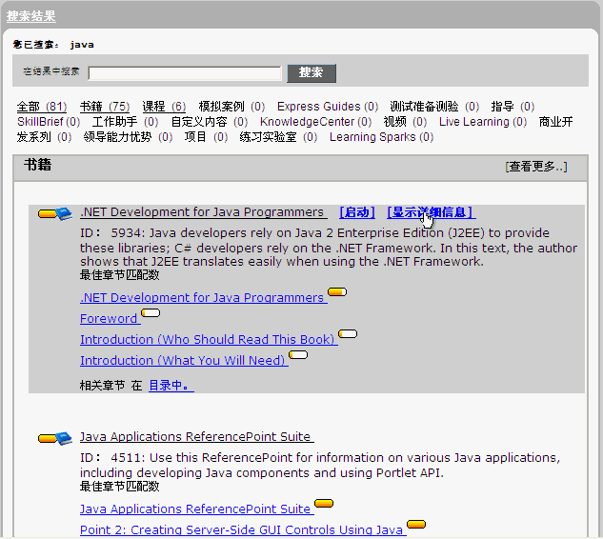The image size is (603, 539).
Task: Click the book icon beside Java Applications ReferencePoint Suite
Action: tap(64, 438)
